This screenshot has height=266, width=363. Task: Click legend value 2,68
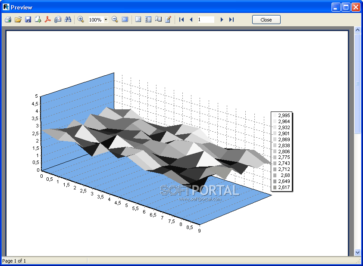pyautogui.click(x=285, y=175)
